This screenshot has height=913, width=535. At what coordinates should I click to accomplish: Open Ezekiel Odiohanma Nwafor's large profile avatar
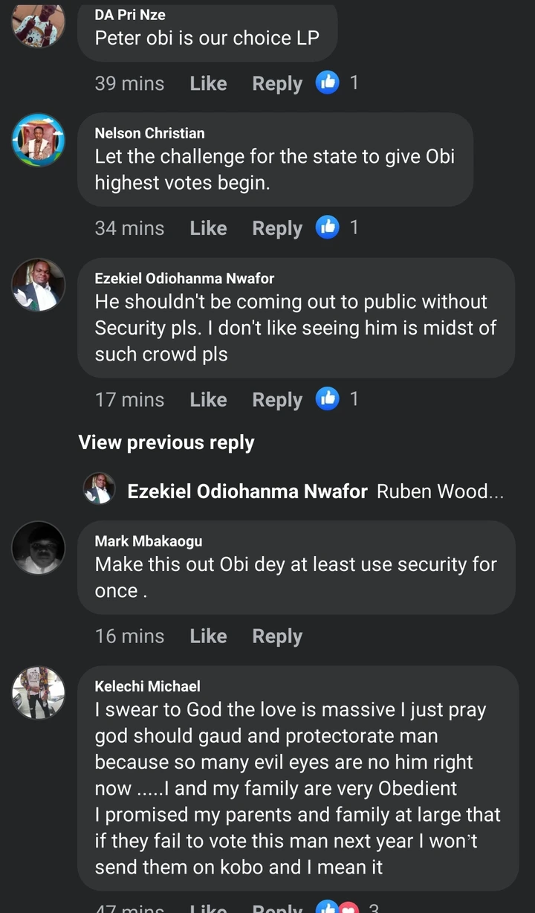click(x=39, y=285)
